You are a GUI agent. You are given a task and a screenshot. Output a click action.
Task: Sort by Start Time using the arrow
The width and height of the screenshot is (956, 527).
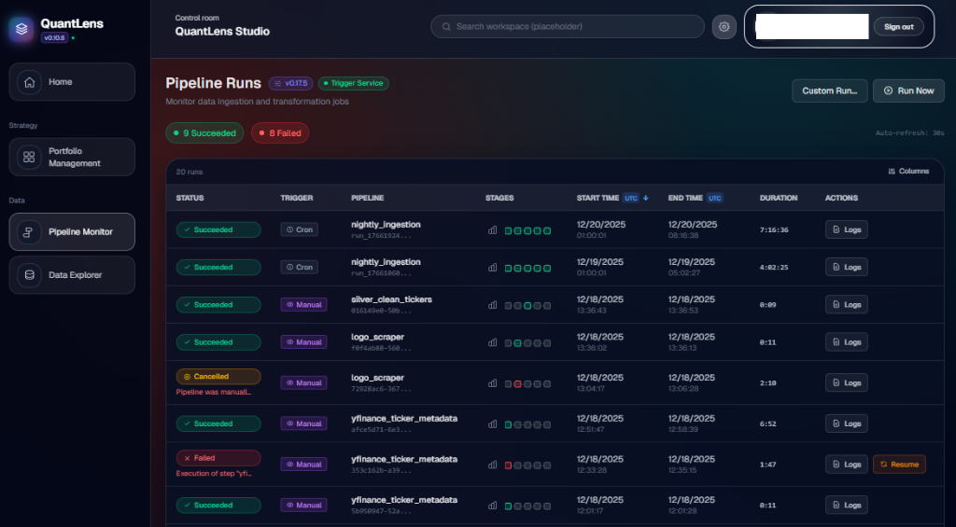tap(646, 198)
